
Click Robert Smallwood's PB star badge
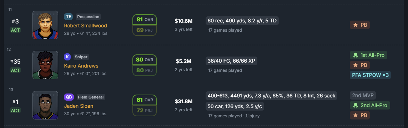[x=360, y=25]
